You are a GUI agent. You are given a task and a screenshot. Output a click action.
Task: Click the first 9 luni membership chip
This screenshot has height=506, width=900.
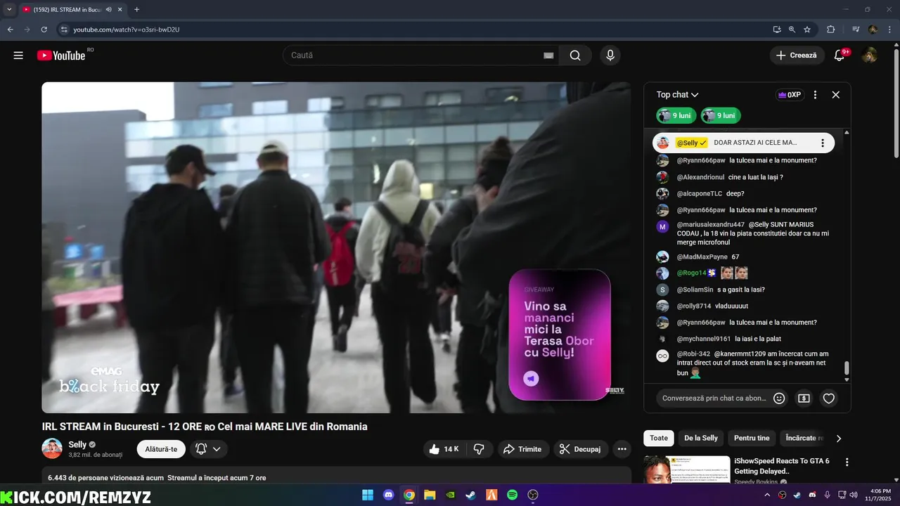676,115
